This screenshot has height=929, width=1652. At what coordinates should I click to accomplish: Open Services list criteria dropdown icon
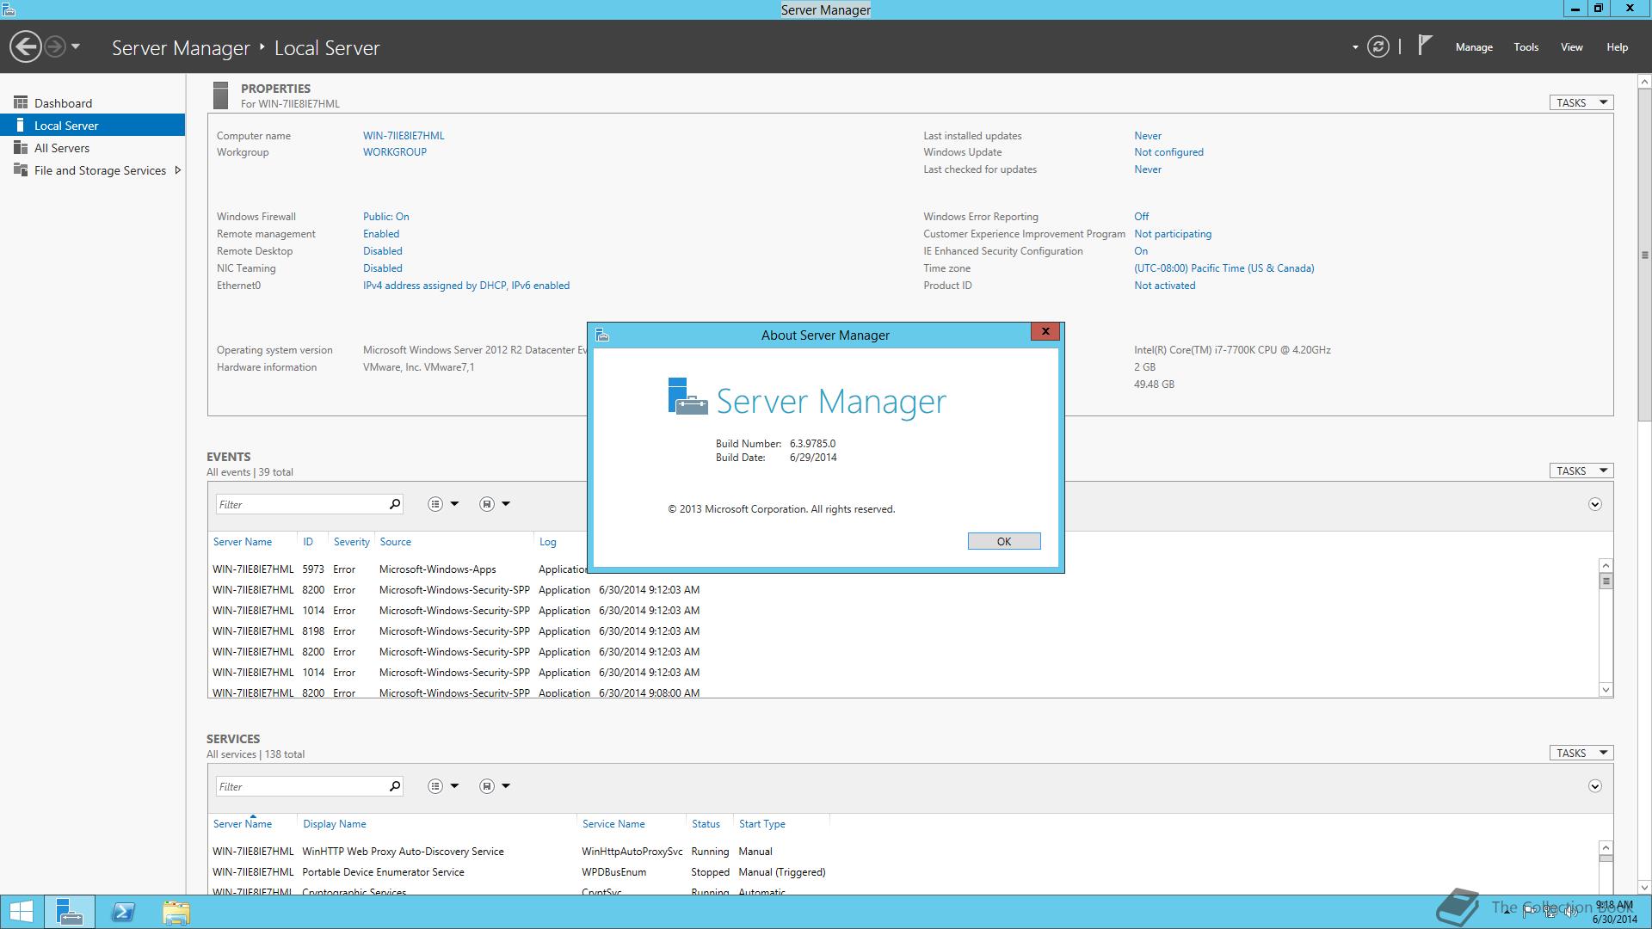pos(443,786)
